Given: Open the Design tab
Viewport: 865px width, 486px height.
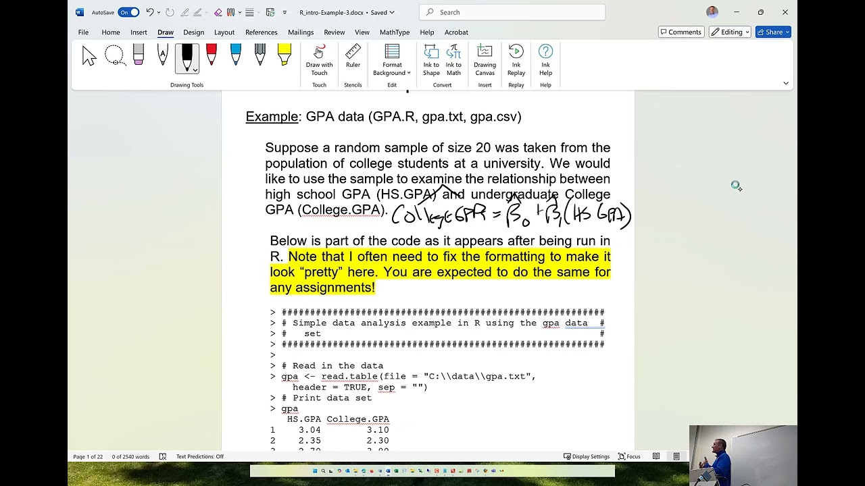Looking at the screenshot, I should [193, 32].
